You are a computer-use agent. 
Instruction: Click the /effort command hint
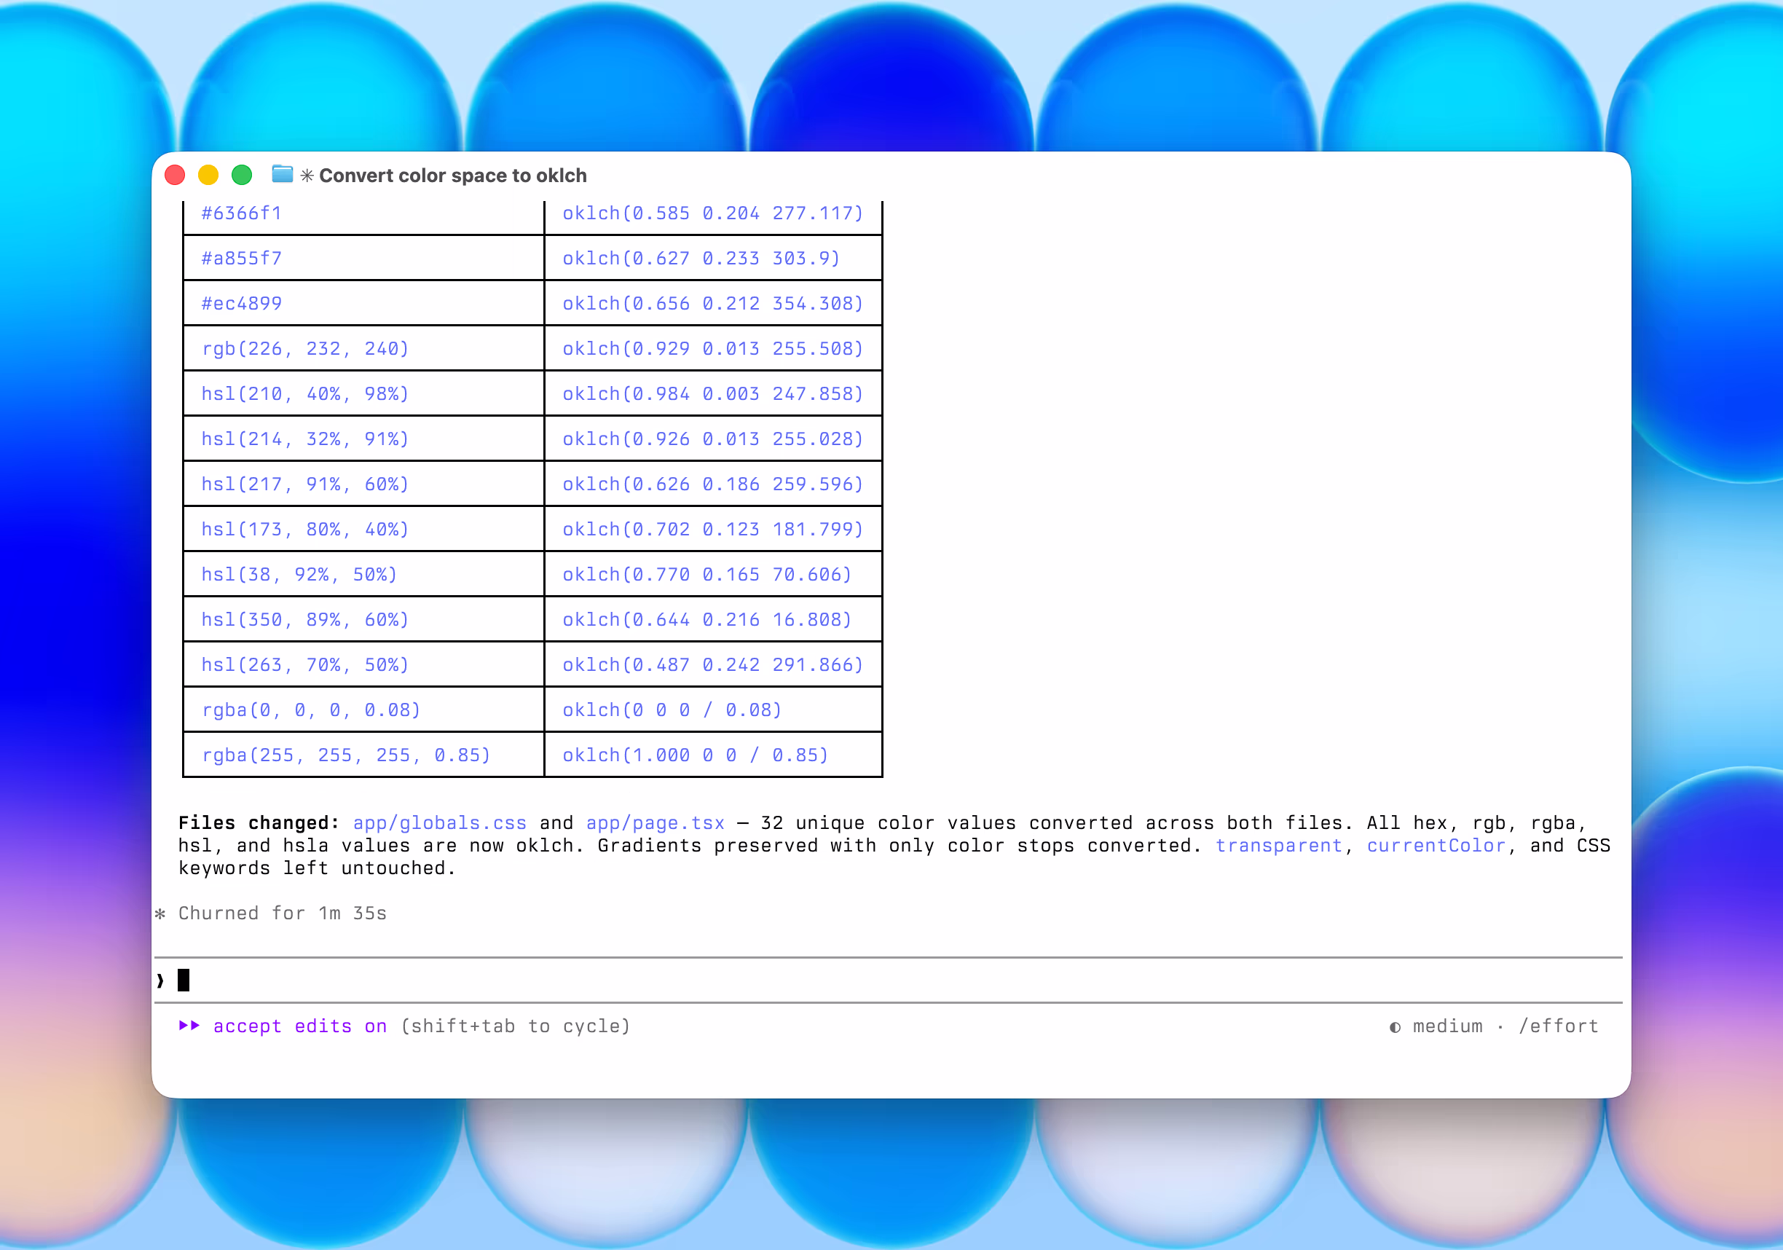[1558, 1026]
